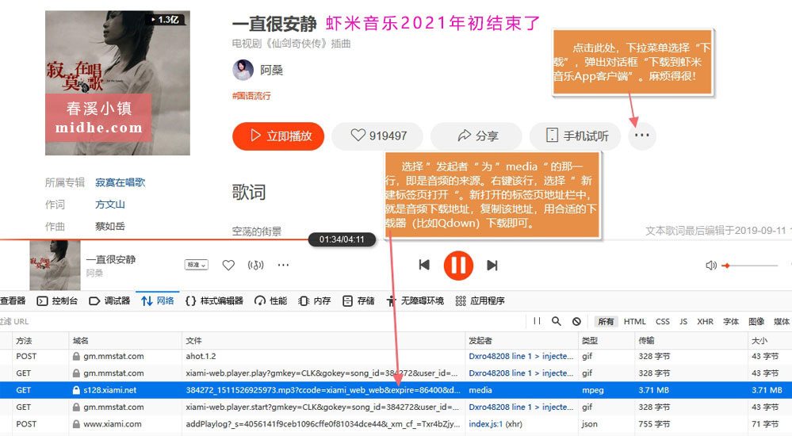This screenshot has width=792, height=436.
Task: Skip to next track
Action: 492,265
